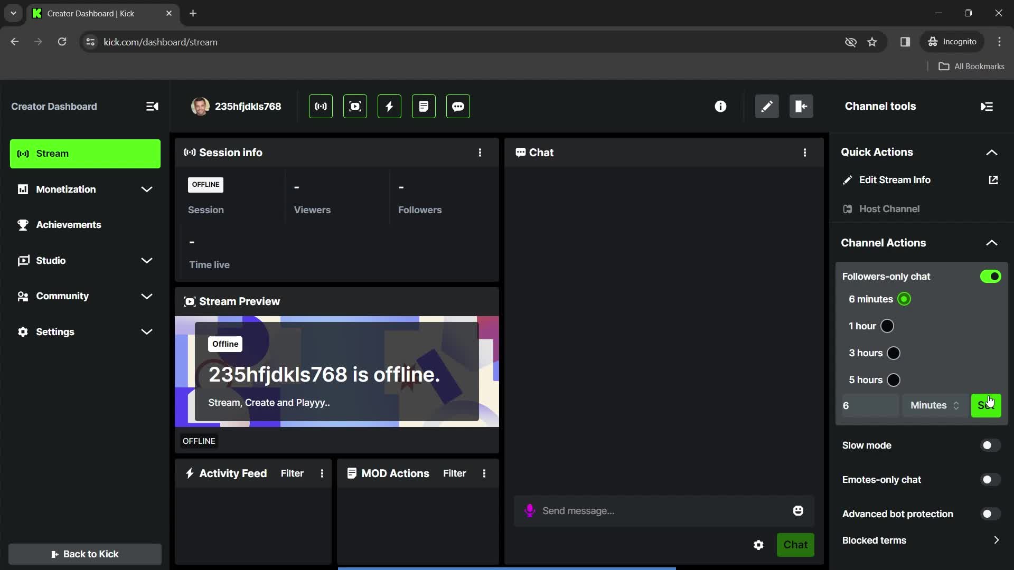Toggle the Activity Feed lightning icon in top toolbar
Viewport: 1014px width, 570px height.
pyautogui.click(x=389, y=107)
